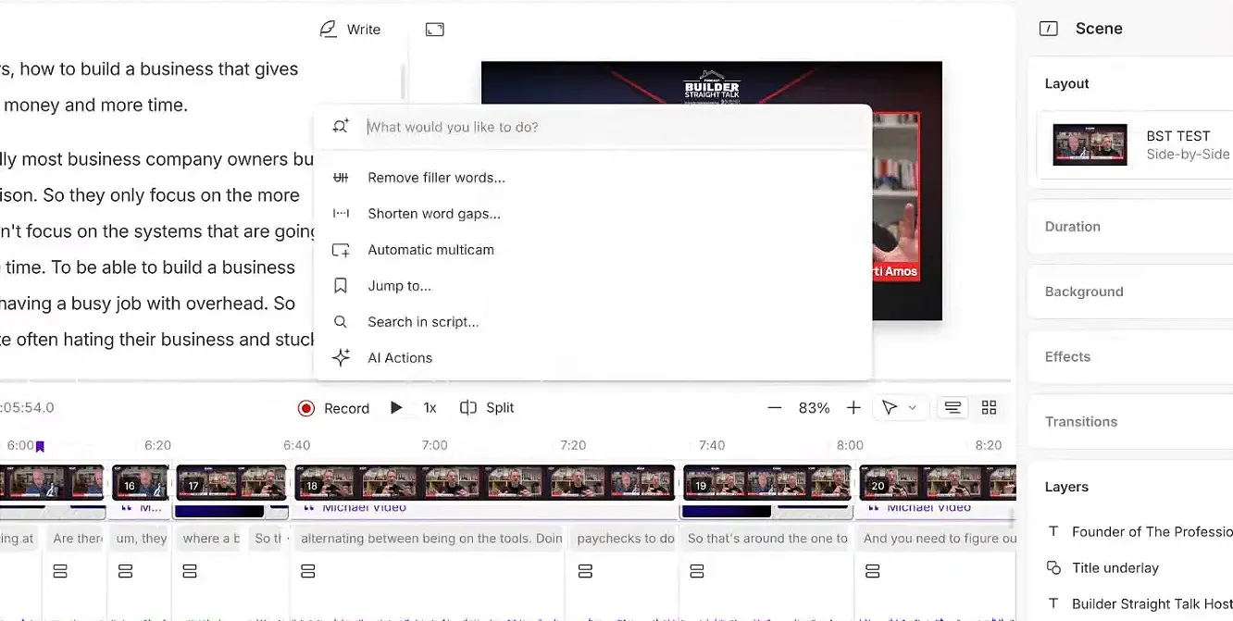Toggle the grid view icon at timeline top right

click(x=989, y=407)
